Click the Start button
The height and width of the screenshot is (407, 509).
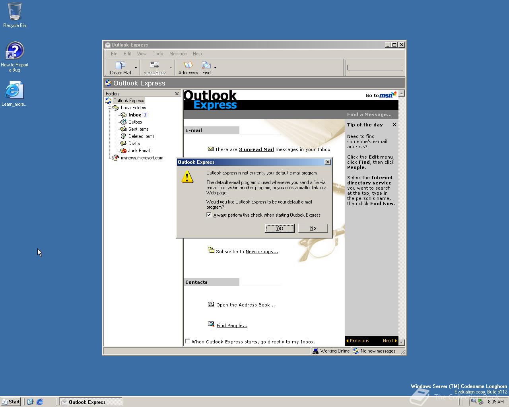click(11, 402)
